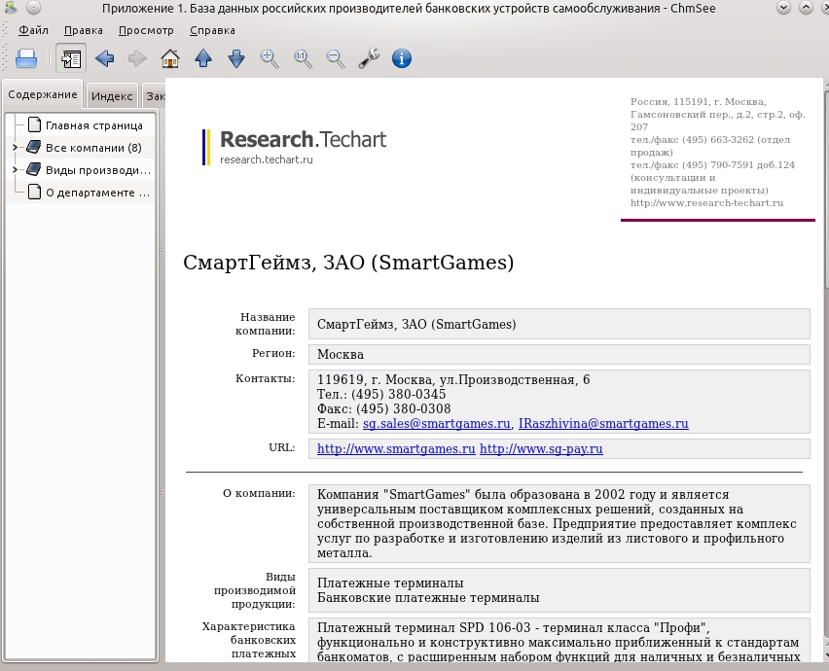Image resolution: width=829 pixels, height=671 pixels.
Task: Click the Research.Techart logo
Action: tap(295, 147)
